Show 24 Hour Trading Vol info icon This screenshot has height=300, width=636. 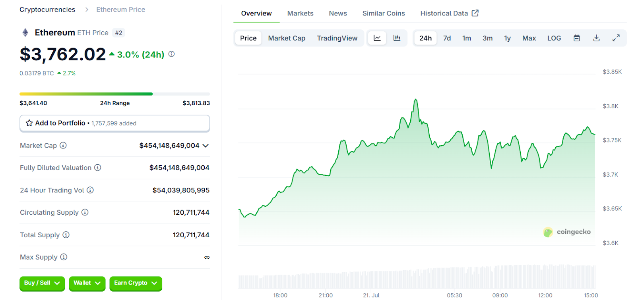pyautogui.click(x=90, y=190)
